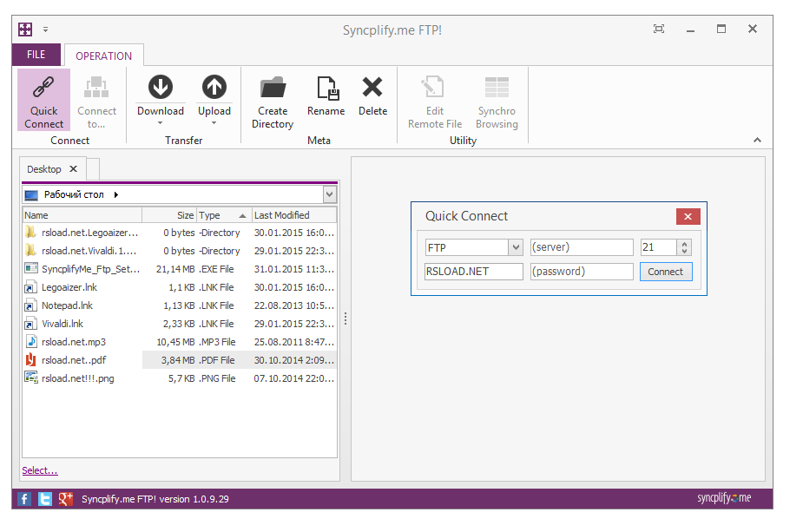The width and height of the screenshot is (803, 532).
Task: Click the Select... link
Action: tap(40, 470)
